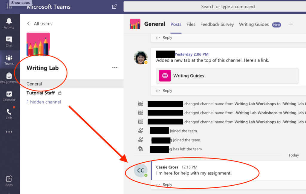The width and height of the screenshot is (306, 194).
Task: Open the Apps store icon
Action: (x=9, y=181)
